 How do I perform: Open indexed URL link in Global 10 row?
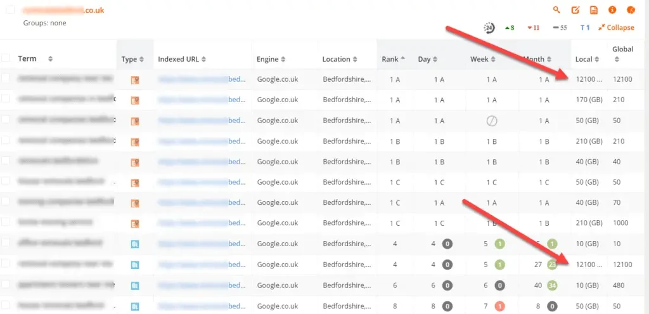(202, 244)
